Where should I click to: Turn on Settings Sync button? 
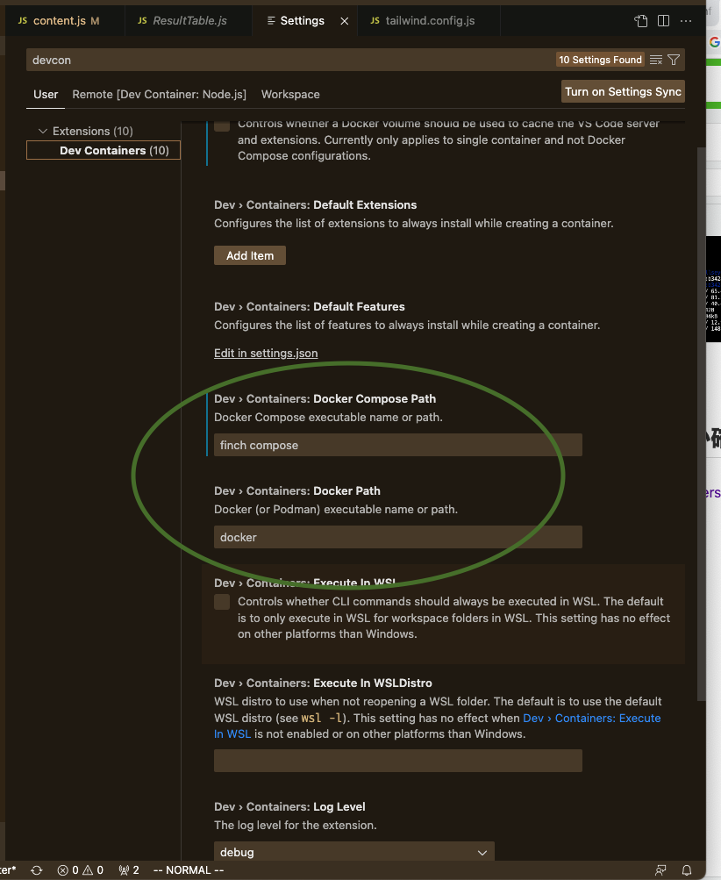pos(623,91)
